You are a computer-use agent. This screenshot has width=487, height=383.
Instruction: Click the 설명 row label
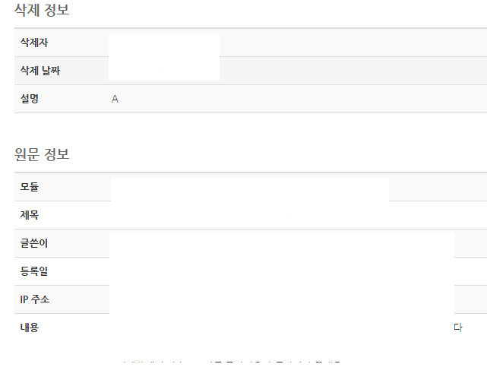[x=30, y=99]
